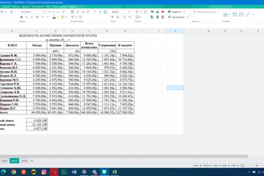The height and width of the screenshot is (176, 264).
Task: Toggle bold formatting (Ж) in the font group
Action: point(22,17)
